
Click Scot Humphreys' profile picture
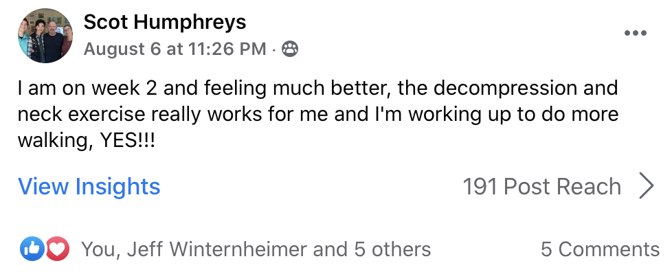(45, 36)
